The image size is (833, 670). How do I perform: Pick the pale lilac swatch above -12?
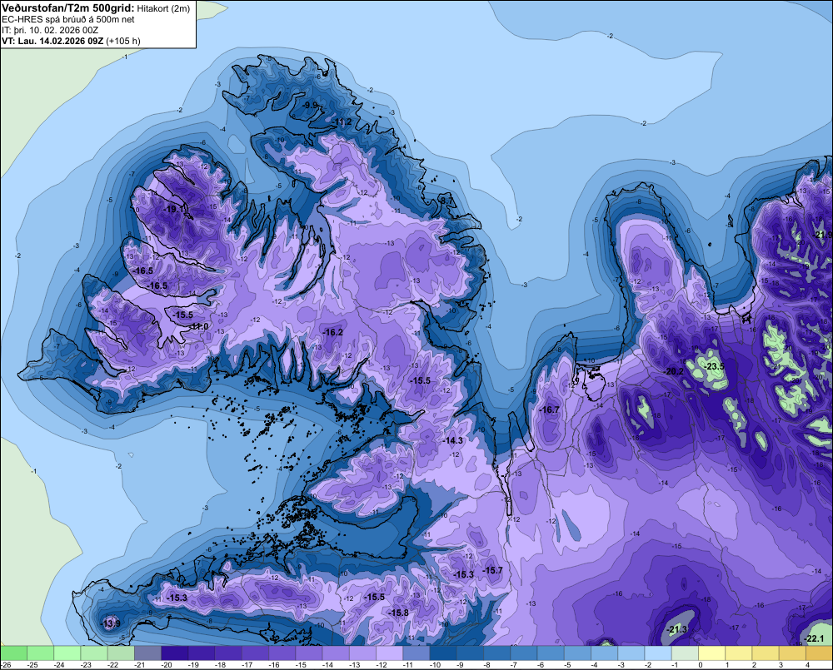[389, 653]
